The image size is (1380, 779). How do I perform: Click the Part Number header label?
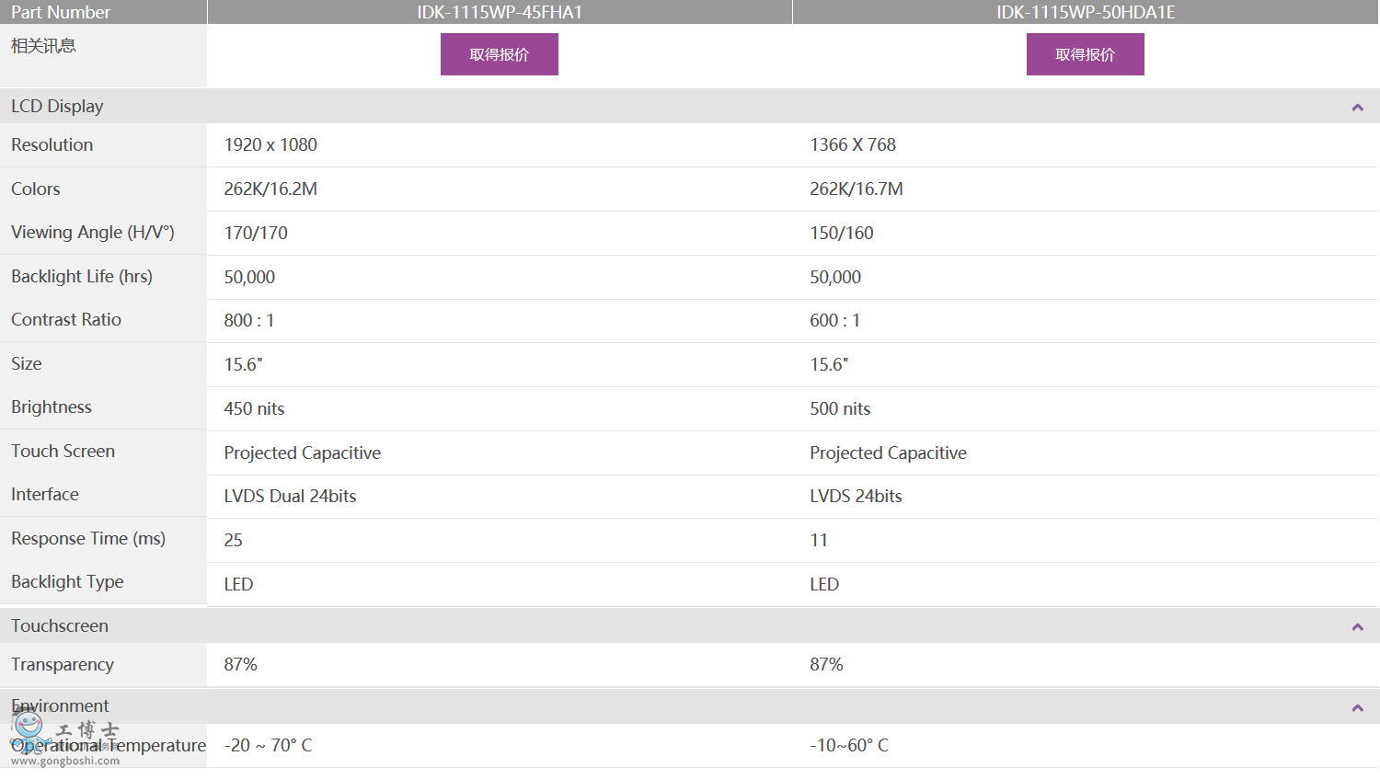(x=61, y=12)
